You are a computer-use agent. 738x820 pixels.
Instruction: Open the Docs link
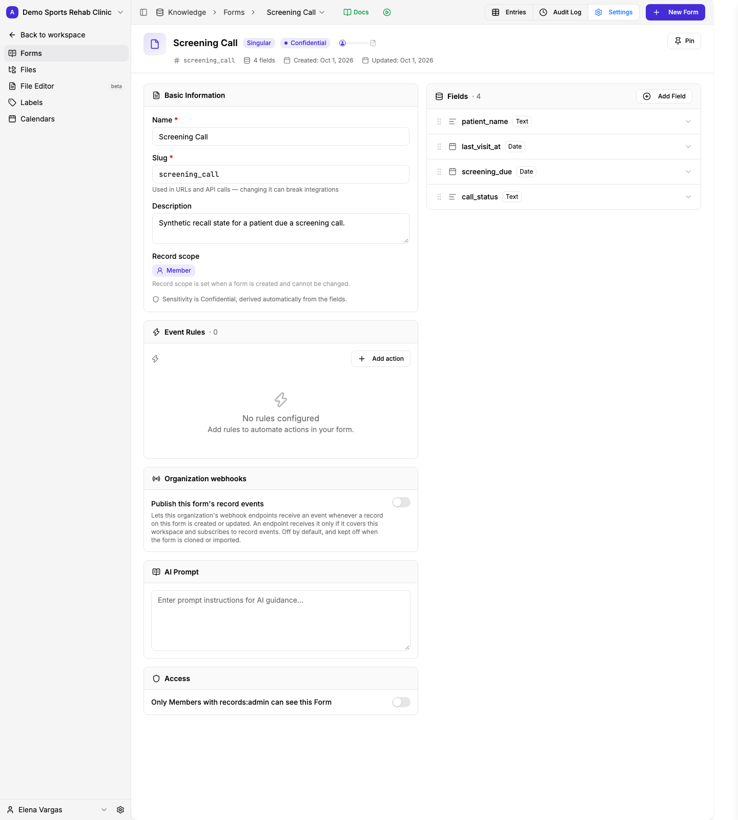[356, 12]
